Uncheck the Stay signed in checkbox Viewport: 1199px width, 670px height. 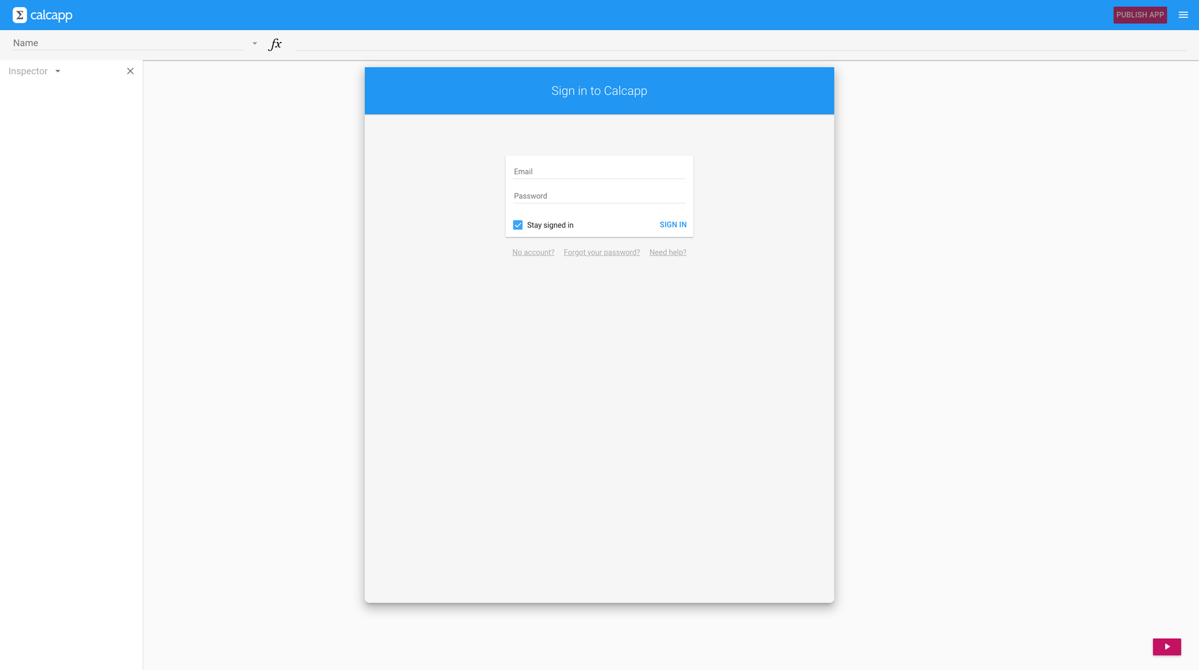(518, 225)
